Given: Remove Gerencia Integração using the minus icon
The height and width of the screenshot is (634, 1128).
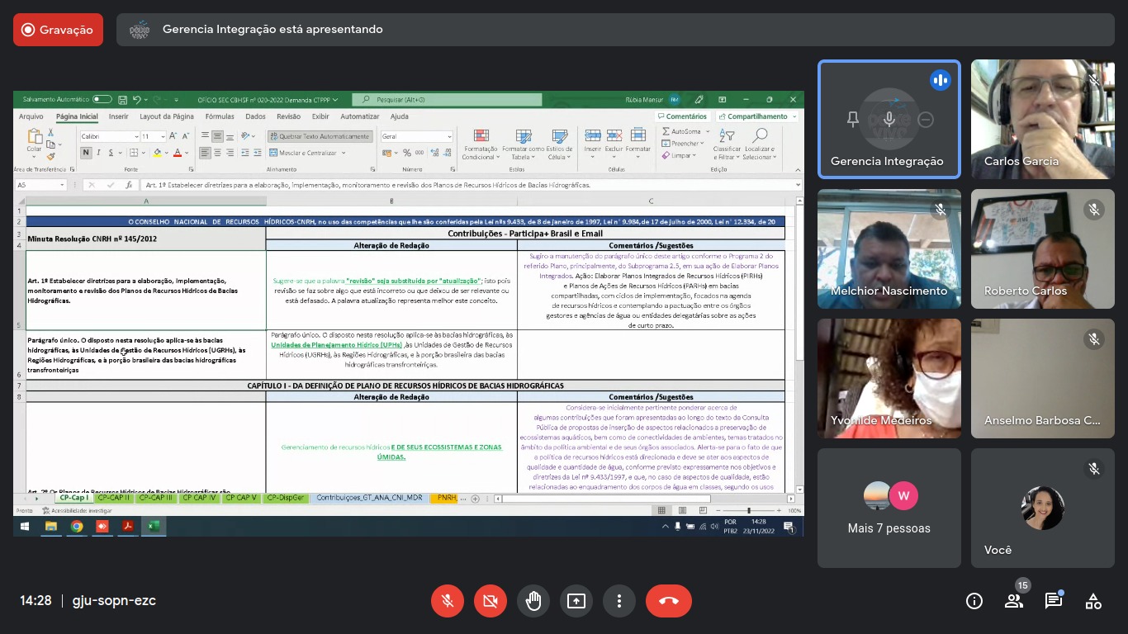Looking at the screenshot, I should coord(926,120).
